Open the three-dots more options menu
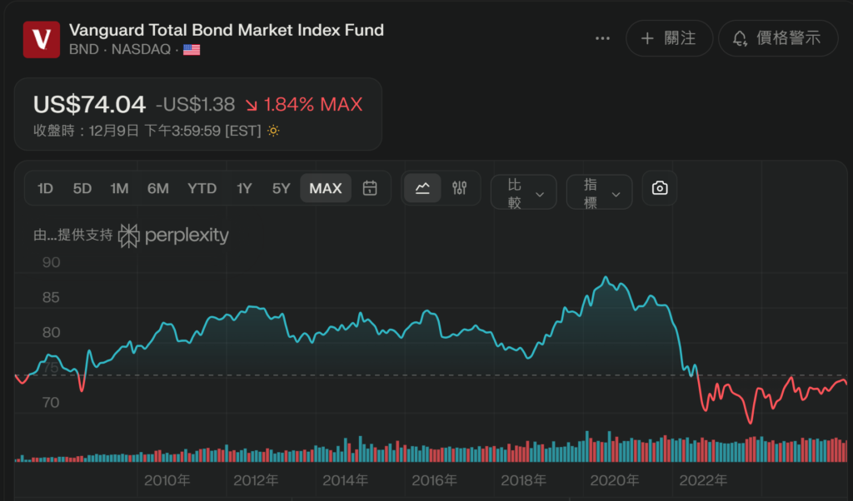The height and width of the screenshot is (501, 853). tap(603, 38)
